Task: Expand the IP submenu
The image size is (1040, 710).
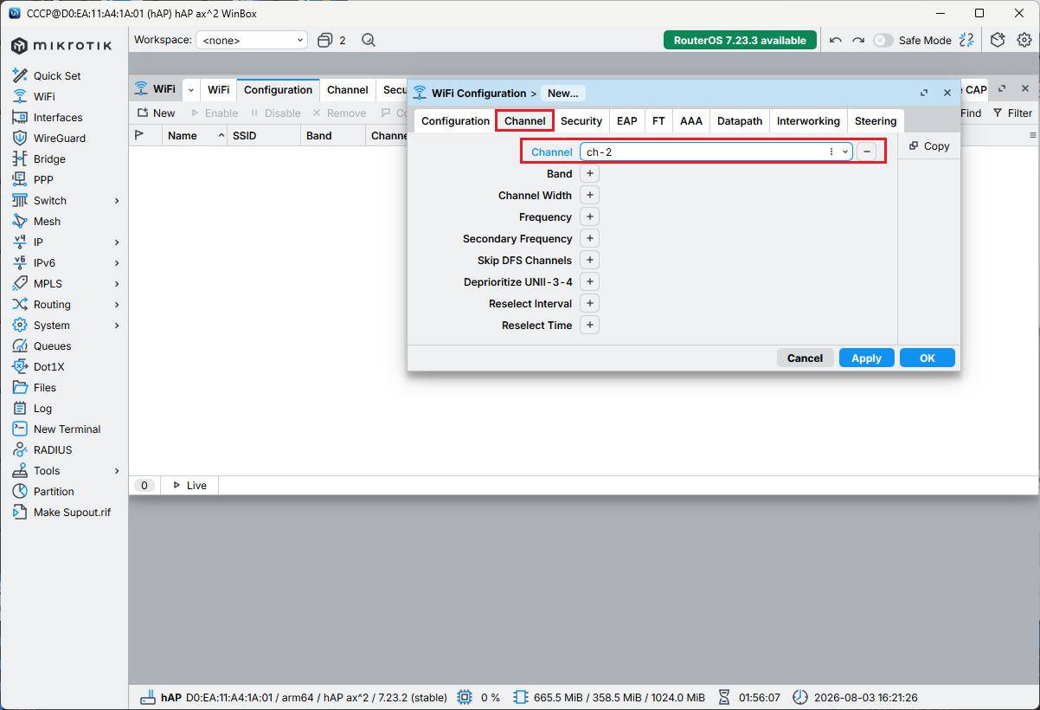Action: (117, 242)
